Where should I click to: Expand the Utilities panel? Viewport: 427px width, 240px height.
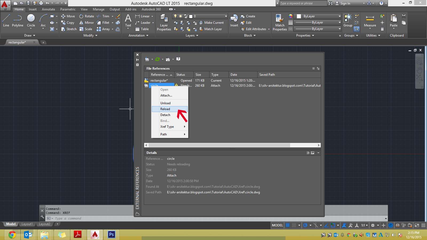coord(373,35)
